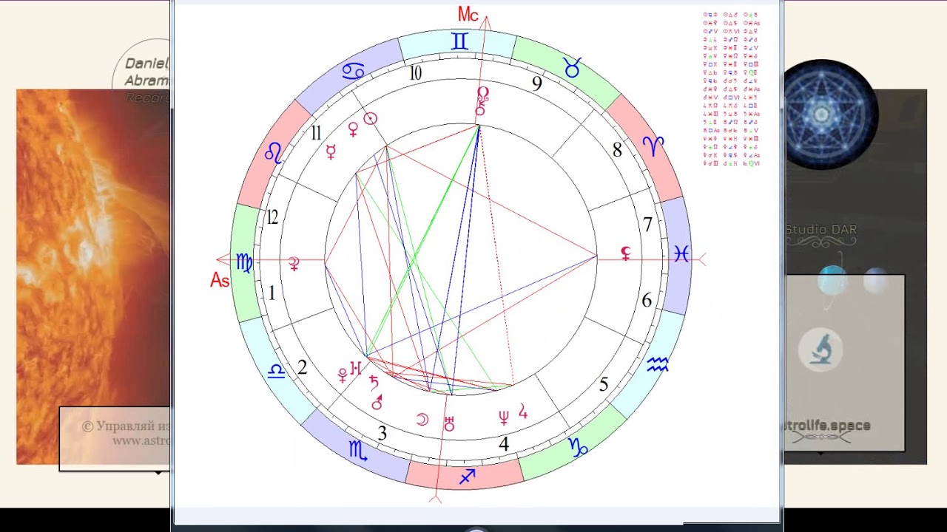Click house number 12

[272, 217]
